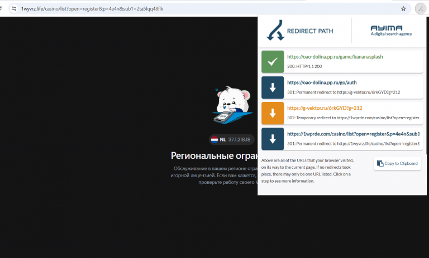Click the Redirect Path extension icon in toolbar
429x258 pixels.
click(421, 9)
